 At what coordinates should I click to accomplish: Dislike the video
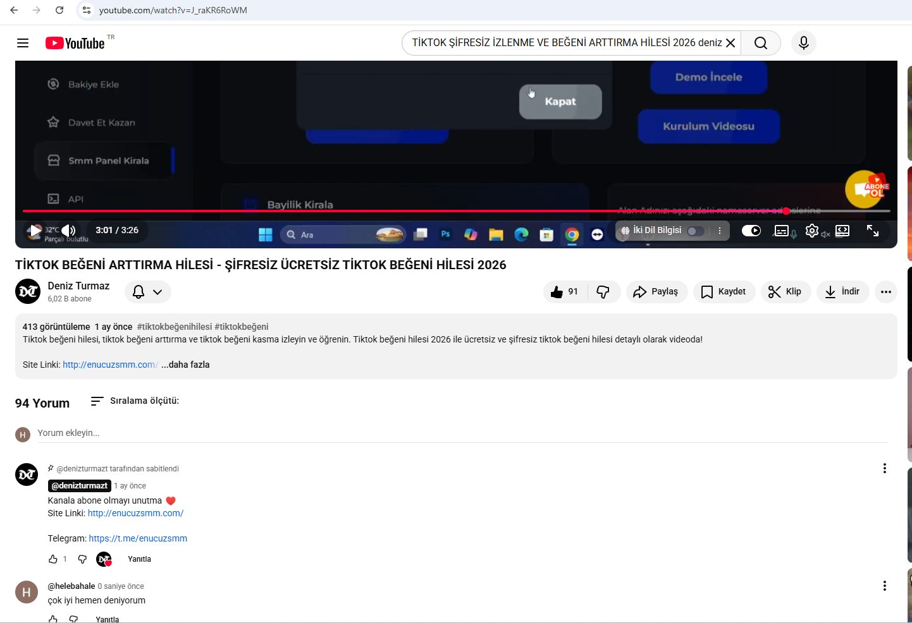point(603,291)
